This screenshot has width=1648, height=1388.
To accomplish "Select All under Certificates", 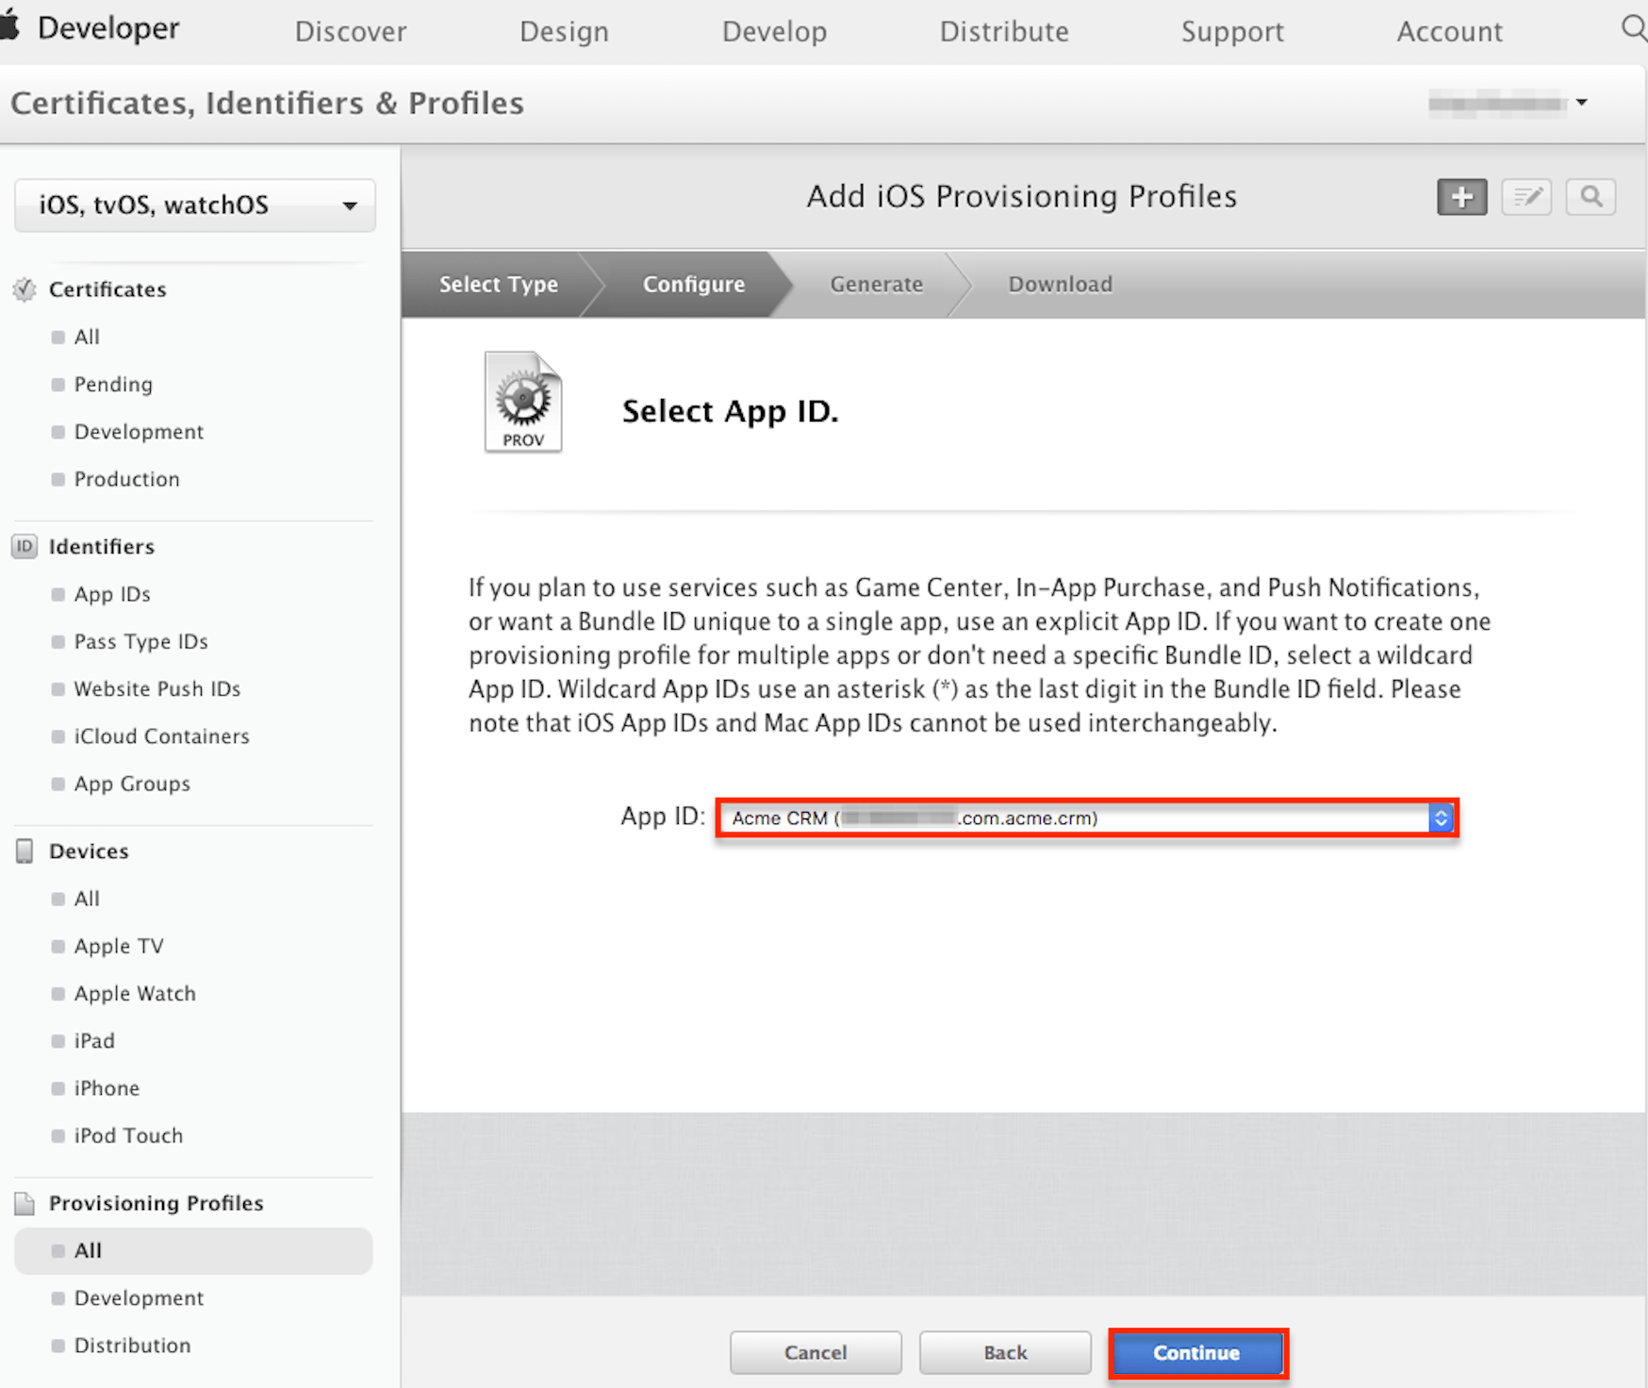I will [87, 337].
